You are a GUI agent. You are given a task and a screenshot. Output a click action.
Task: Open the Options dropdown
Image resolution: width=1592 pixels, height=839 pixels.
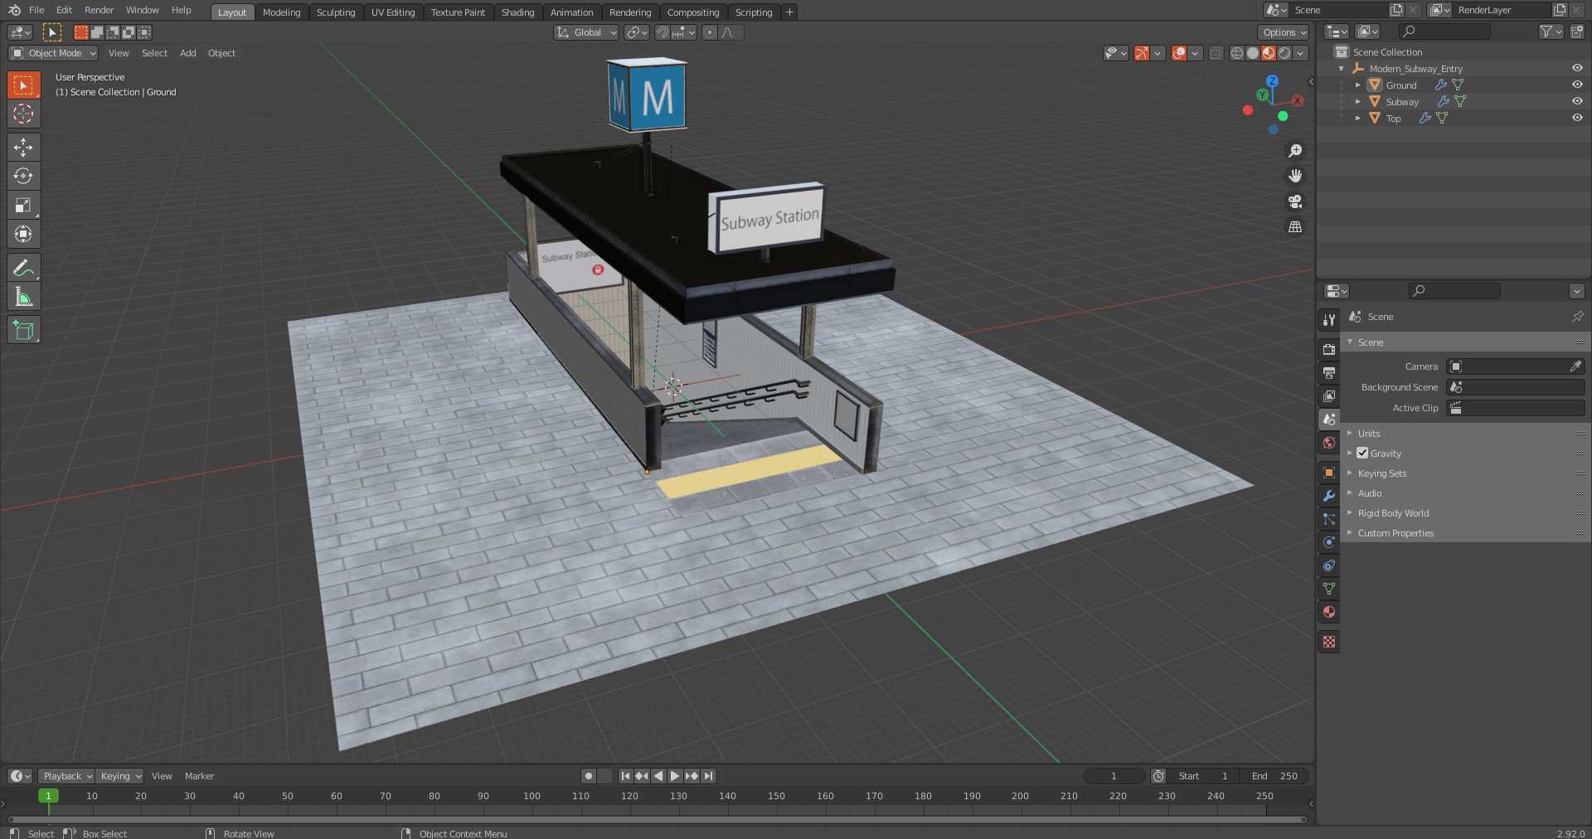click(1283, 32)
